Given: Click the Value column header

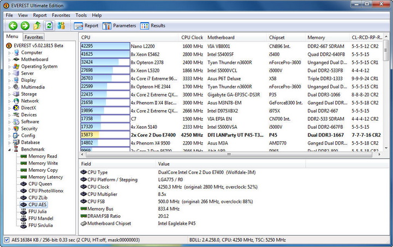Looking at the screenshot, I should (x=230, y=164).
